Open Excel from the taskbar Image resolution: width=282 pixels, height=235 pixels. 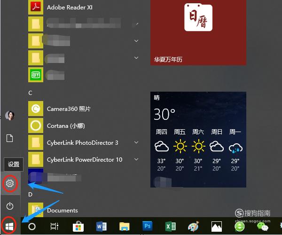click(x=171, y=227)
